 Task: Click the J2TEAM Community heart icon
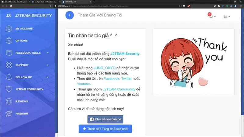click(x=9, y=89)
